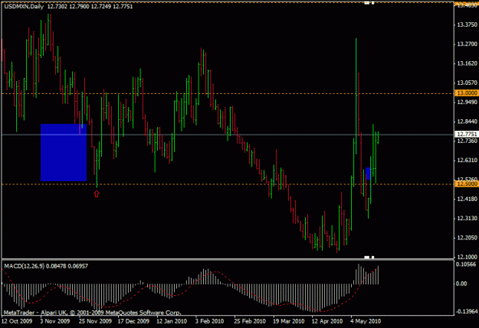Click the 4 May 2010 date label
Image resolution: width=479 pixels, height=328 pixels.
click(366, 321)
